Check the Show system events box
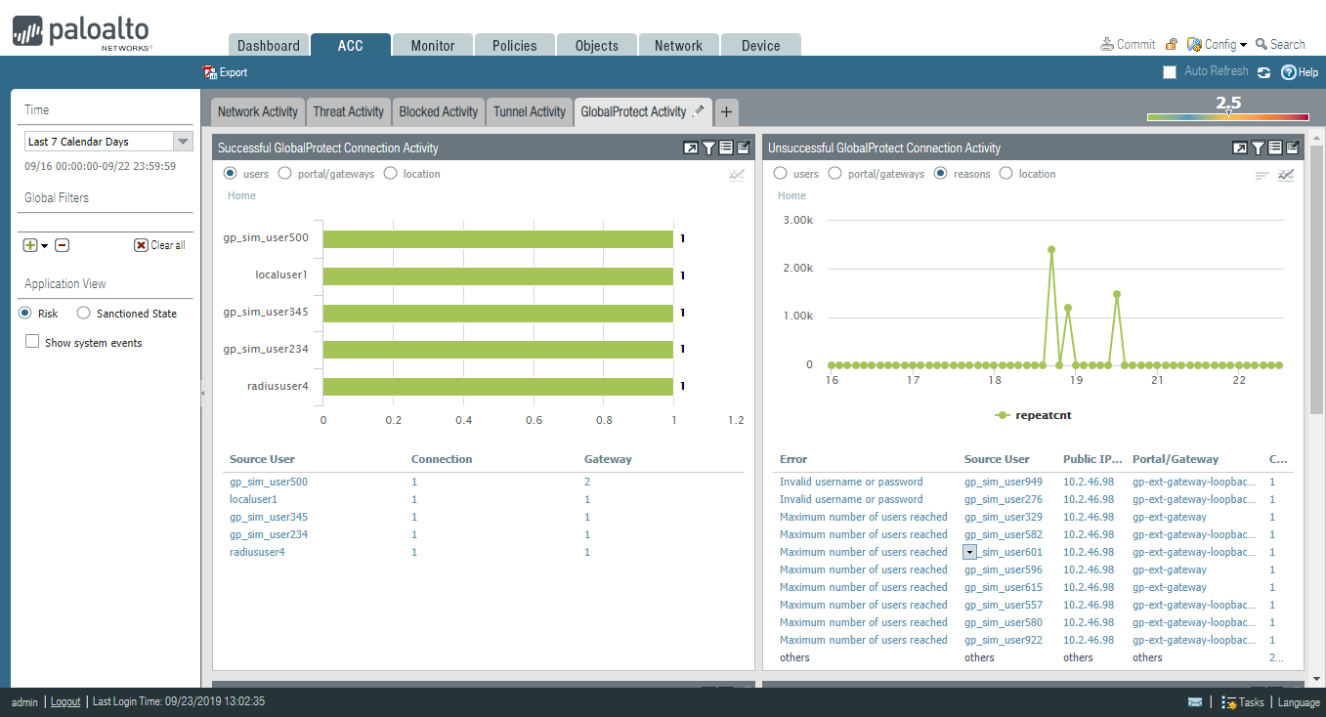Viewport: 1326px width, 717px height. (32, 342)
